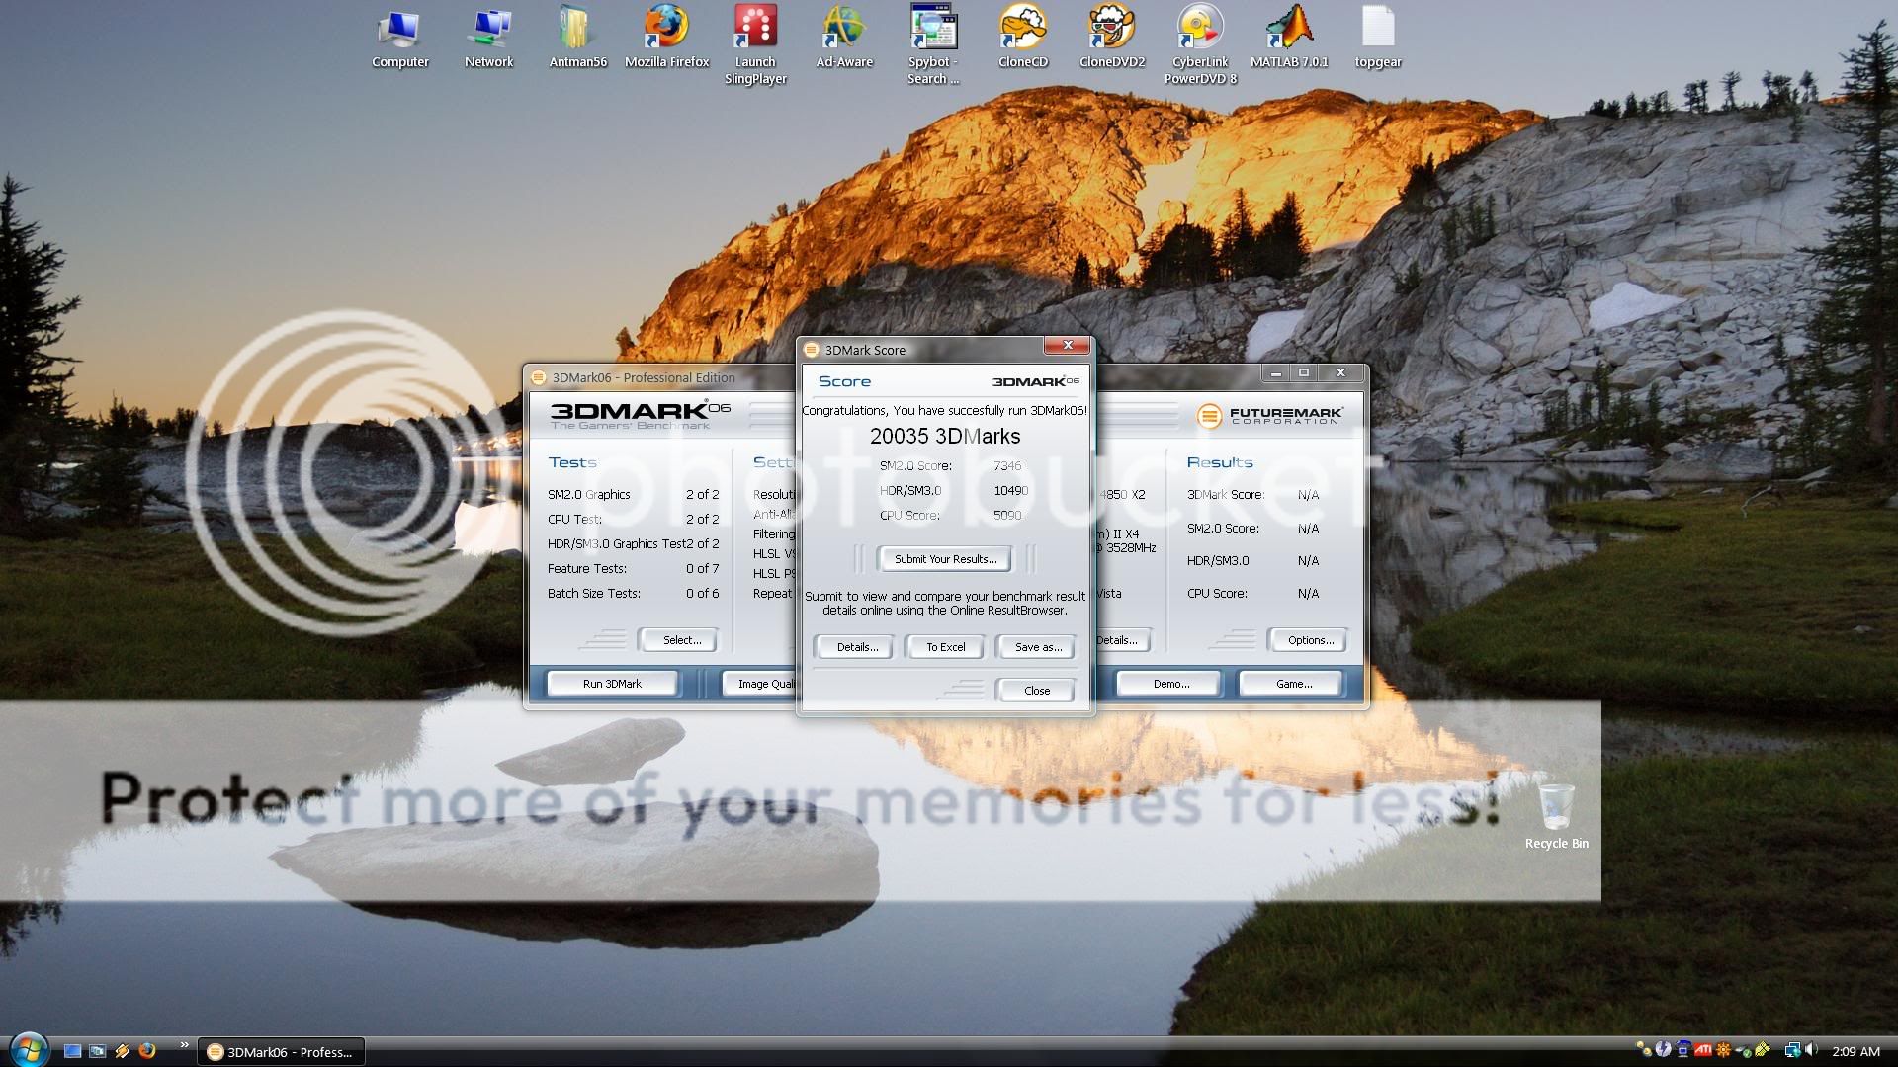1898x1067 pixels.
Task: Click the monitor with hat tray icon
Action: (1683, 1051)
